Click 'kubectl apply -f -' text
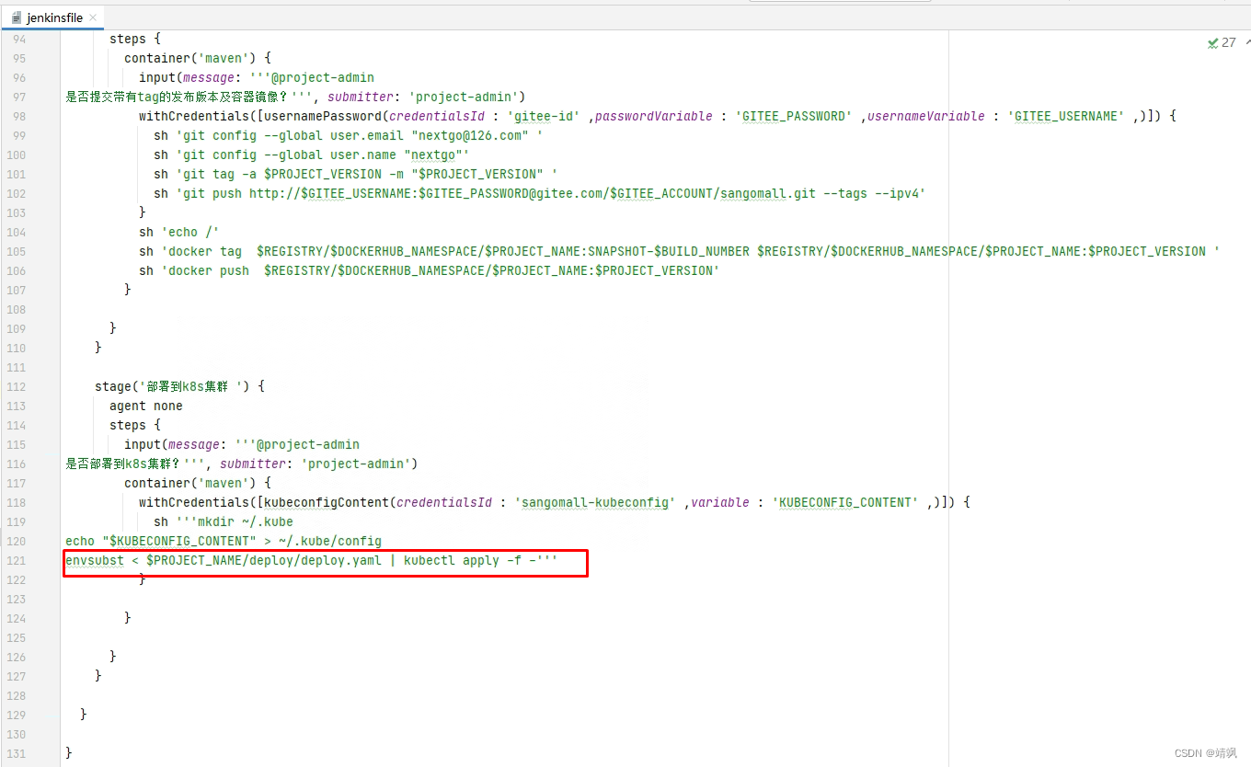This screenshot has height=767, width=1251. point(470,560)
